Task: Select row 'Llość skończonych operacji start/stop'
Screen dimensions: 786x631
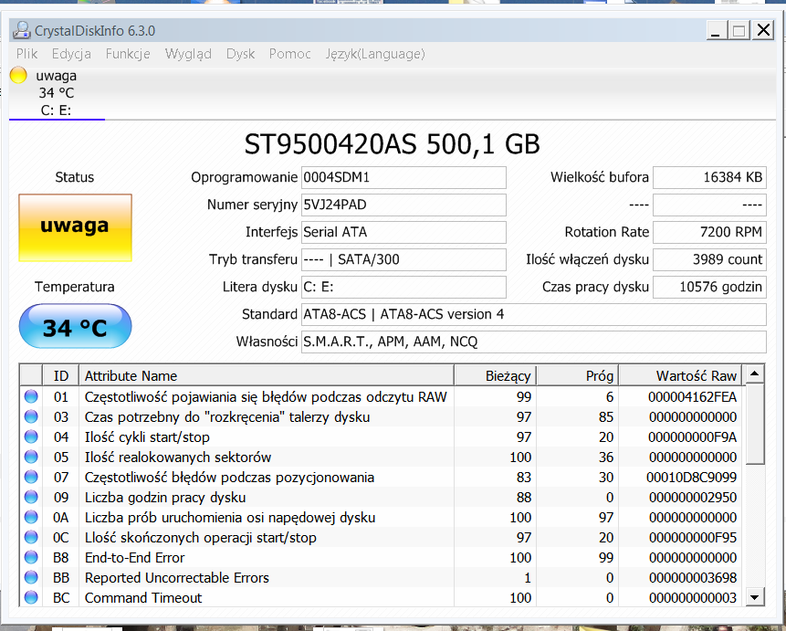Action: (x=383, y=537)
